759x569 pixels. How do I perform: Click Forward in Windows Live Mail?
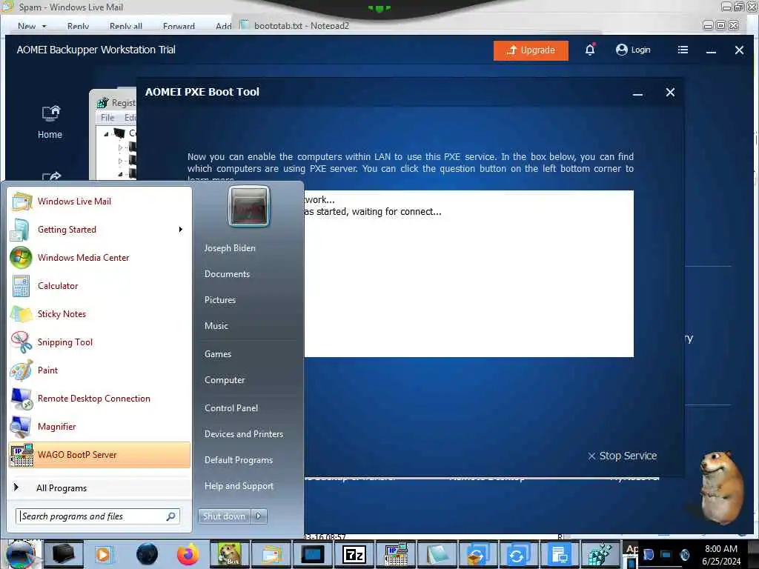point(179,26)
